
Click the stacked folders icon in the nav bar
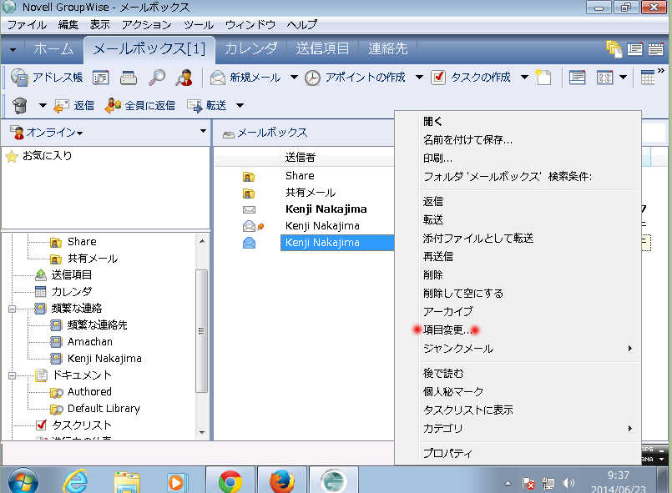coord(614,49)
